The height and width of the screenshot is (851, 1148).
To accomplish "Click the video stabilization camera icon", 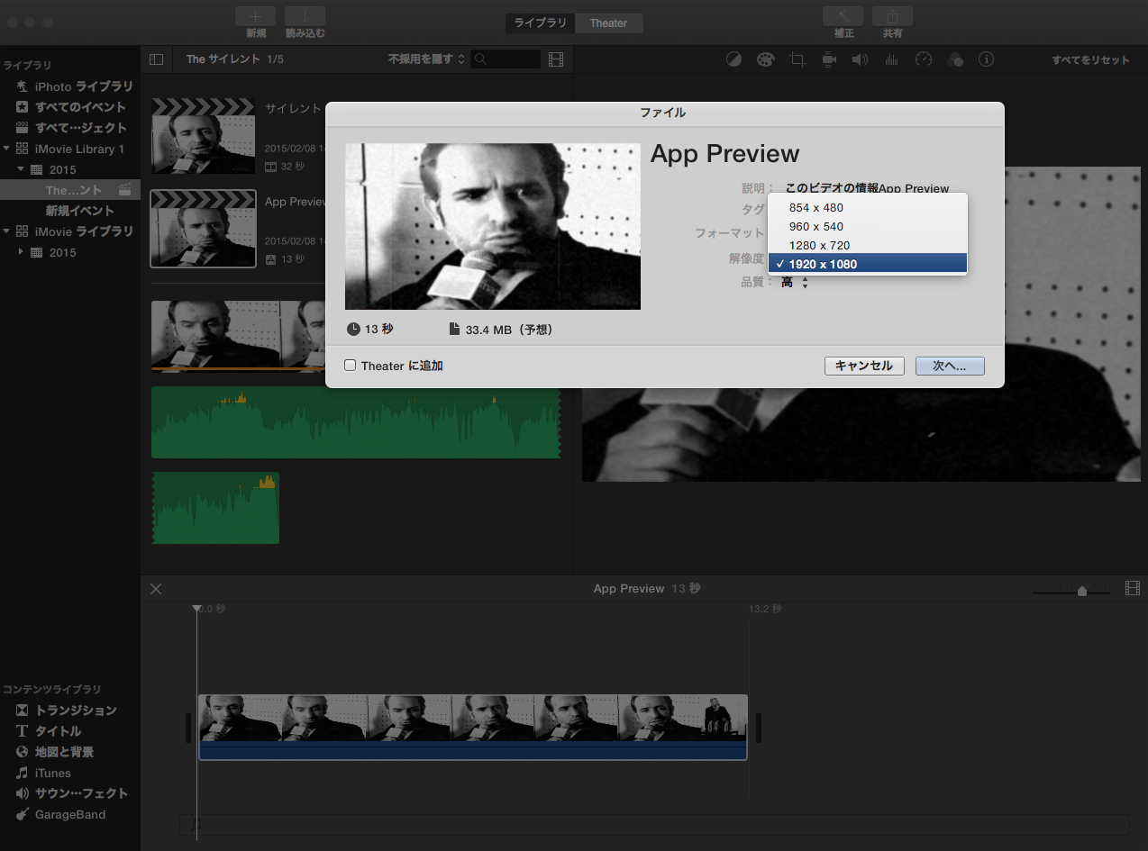I will coord(828,59).
